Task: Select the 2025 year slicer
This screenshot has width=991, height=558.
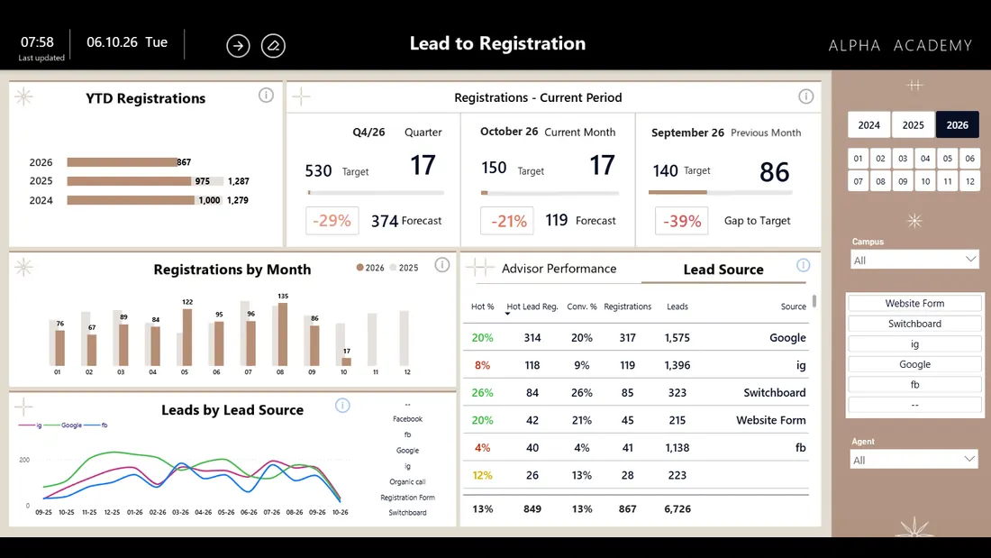Action: point(913,125)
